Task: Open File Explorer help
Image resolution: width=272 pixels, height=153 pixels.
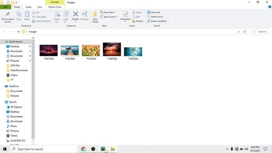Action: click(x=270, y=7)
